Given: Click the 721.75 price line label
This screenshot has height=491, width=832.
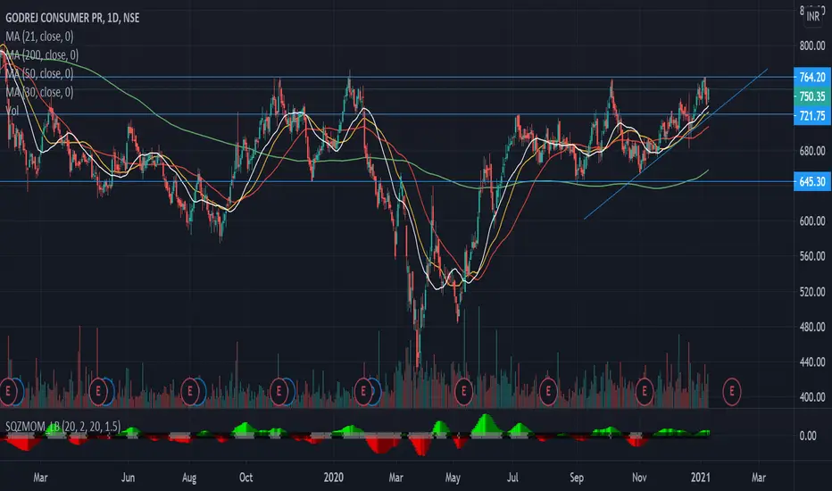Looking at the screenshot, I should [x=811, y=116].
